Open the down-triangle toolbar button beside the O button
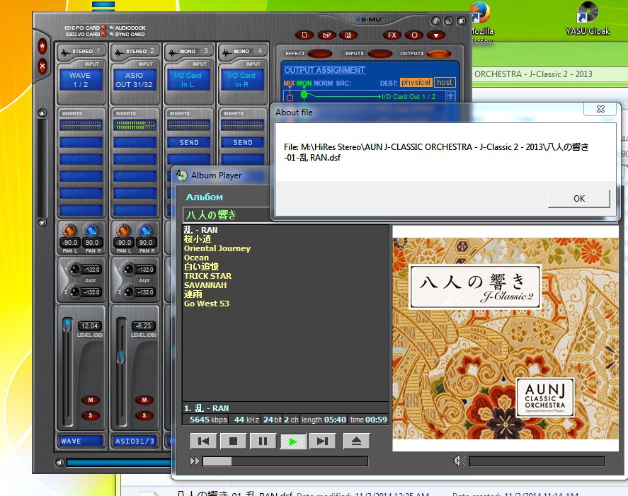 [x=436, y=35]
